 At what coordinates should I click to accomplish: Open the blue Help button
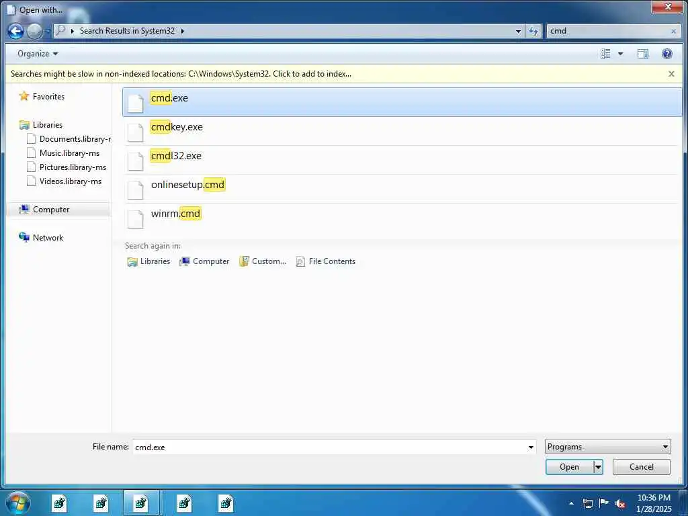point(667,54)
